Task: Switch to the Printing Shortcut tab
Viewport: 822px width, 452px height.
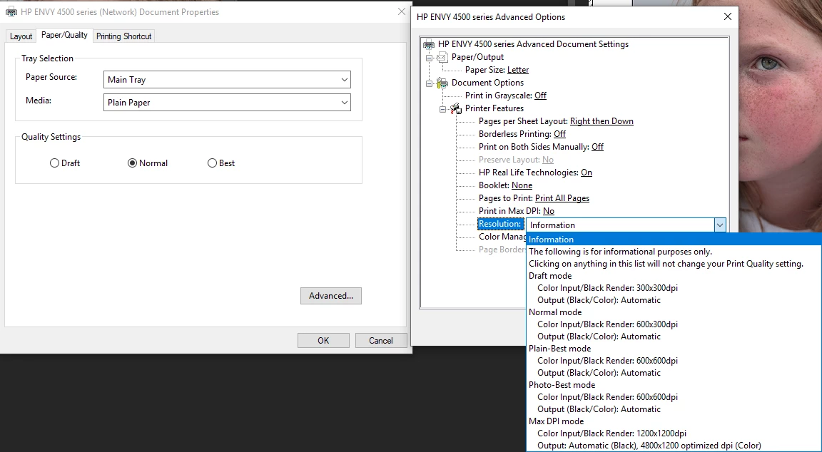Action: coord(123,36)
